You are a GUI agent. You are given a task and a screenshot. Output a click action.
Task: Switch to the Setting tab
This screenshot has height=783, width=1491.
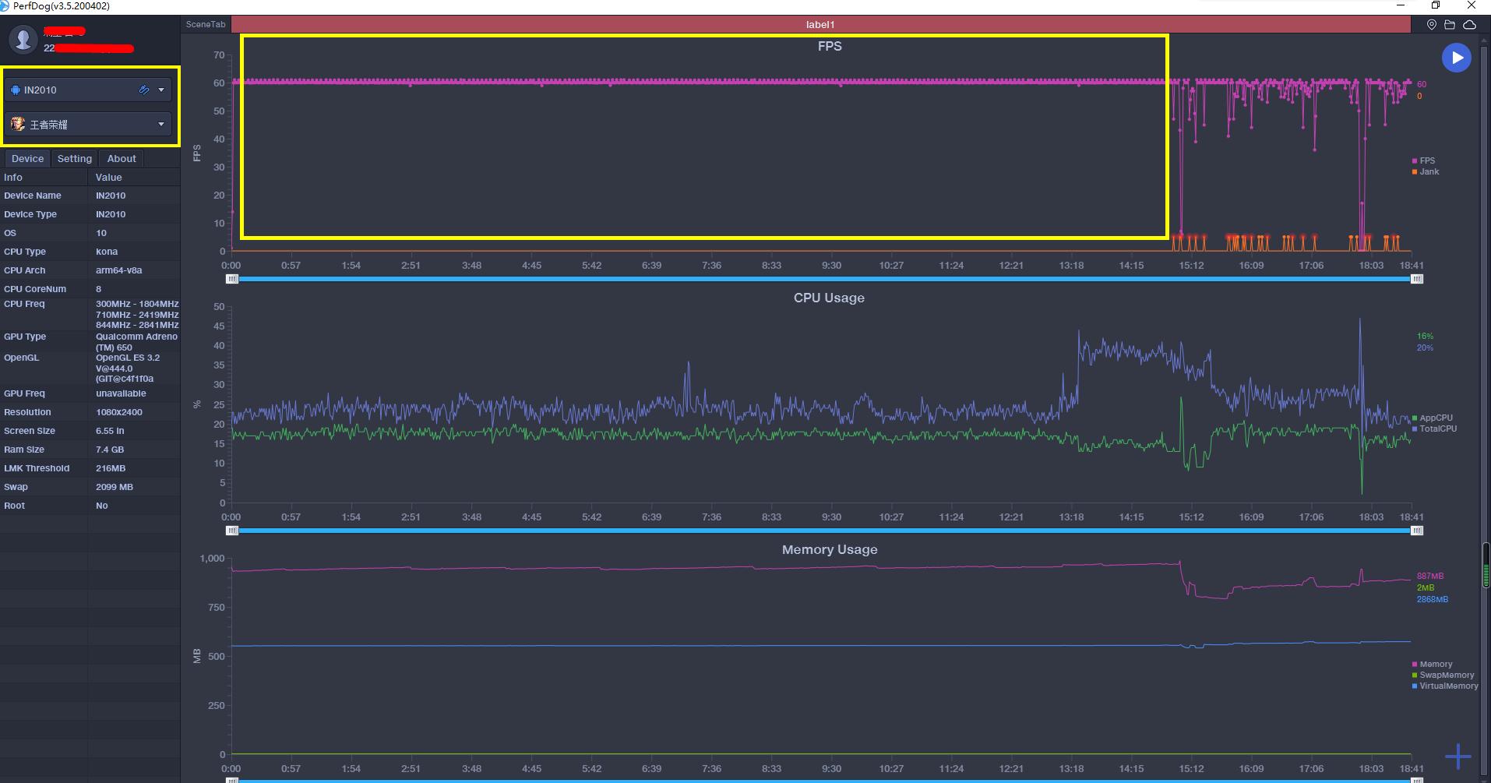[x=75, y=158]
